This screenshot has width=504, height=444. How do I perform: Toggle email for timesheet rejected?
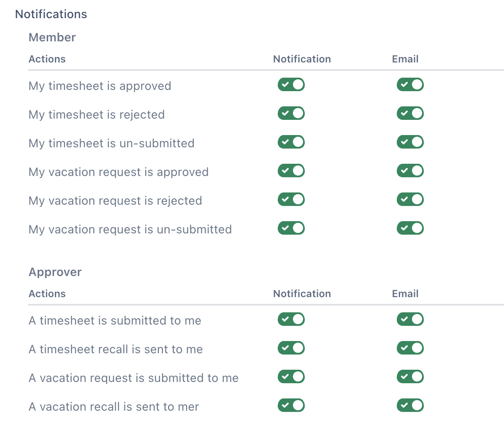410,114
